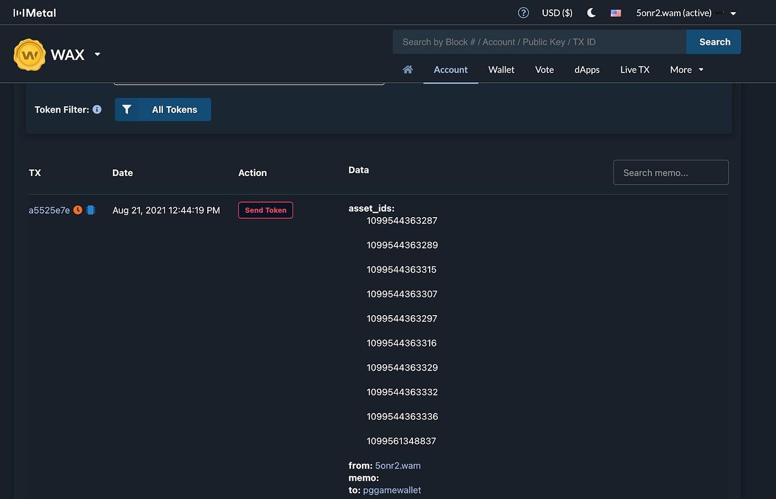Image resolution: width=776 pixels, height=499 pixels.
Task: Click the Date column header
Action: 122,173
